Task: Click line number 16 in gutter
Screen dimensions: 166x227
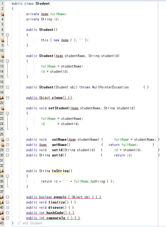Action: 2,82
